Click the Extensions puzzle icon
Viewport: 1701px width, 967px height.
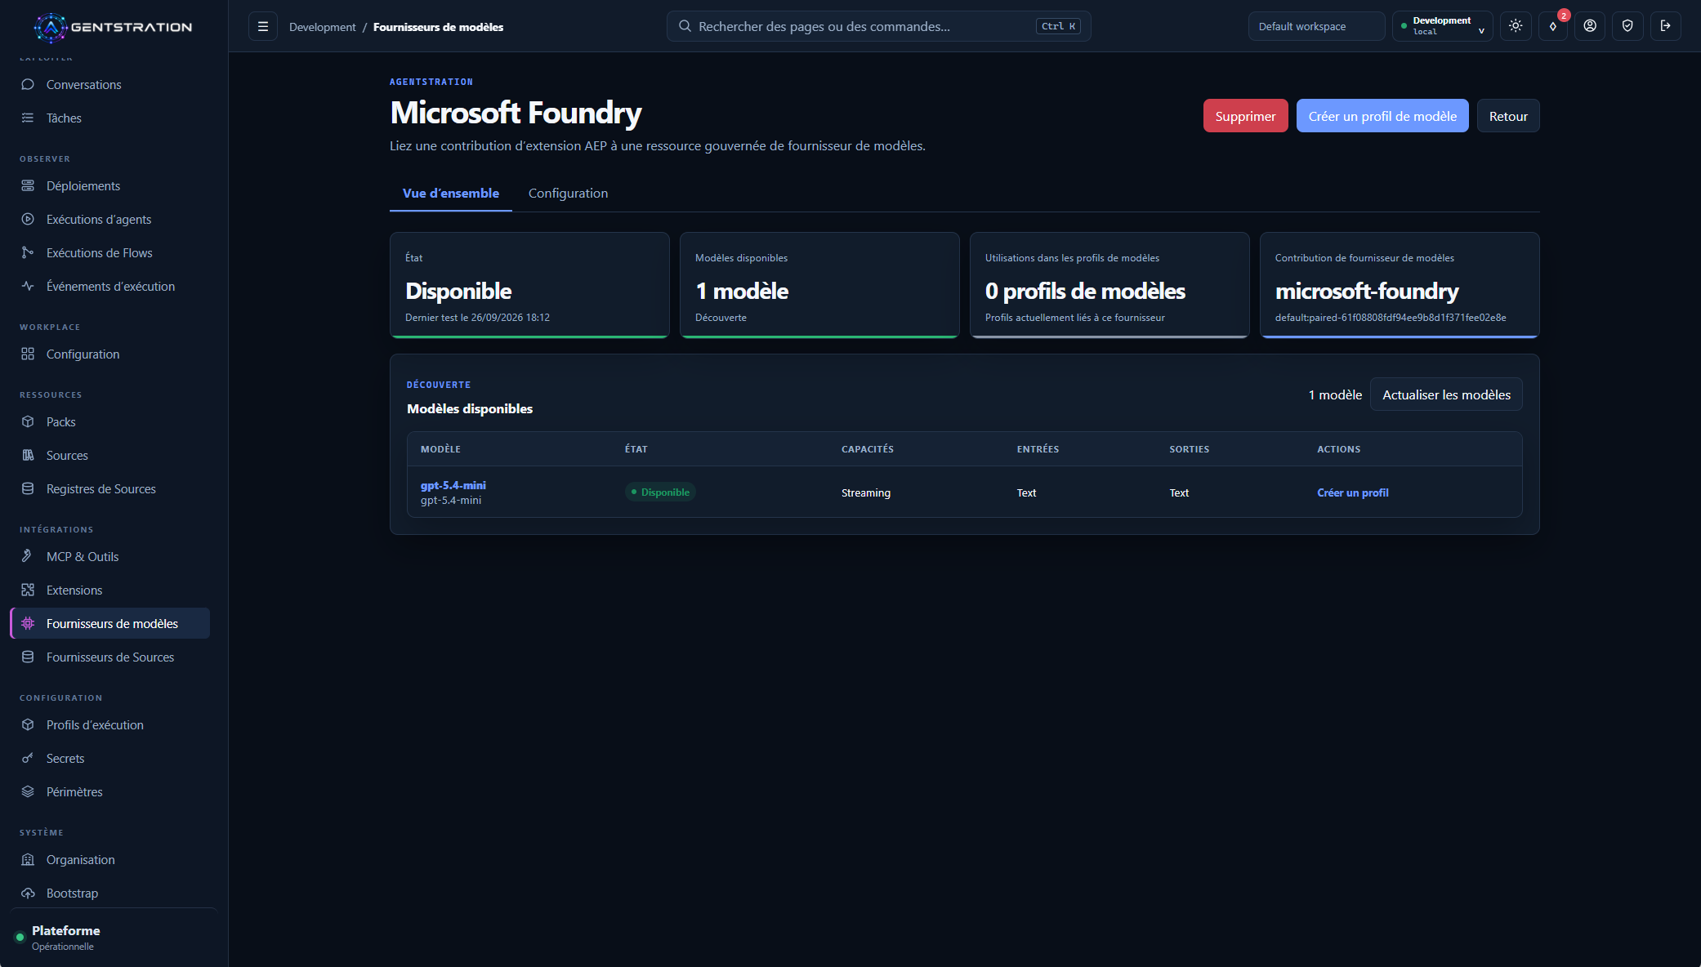point(28,590)
